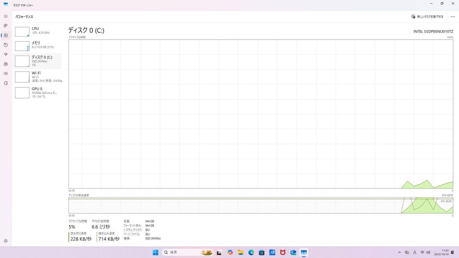Click the taskbar 検索 search box
Image resolution: width=459 pixels, height=258 pixels.
tap(181, 253)
